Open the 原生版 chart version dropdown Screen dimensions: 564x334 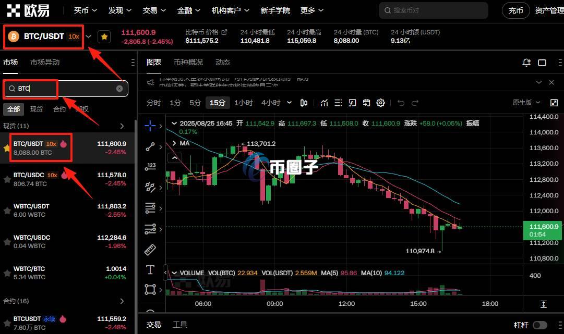point(526,103)
